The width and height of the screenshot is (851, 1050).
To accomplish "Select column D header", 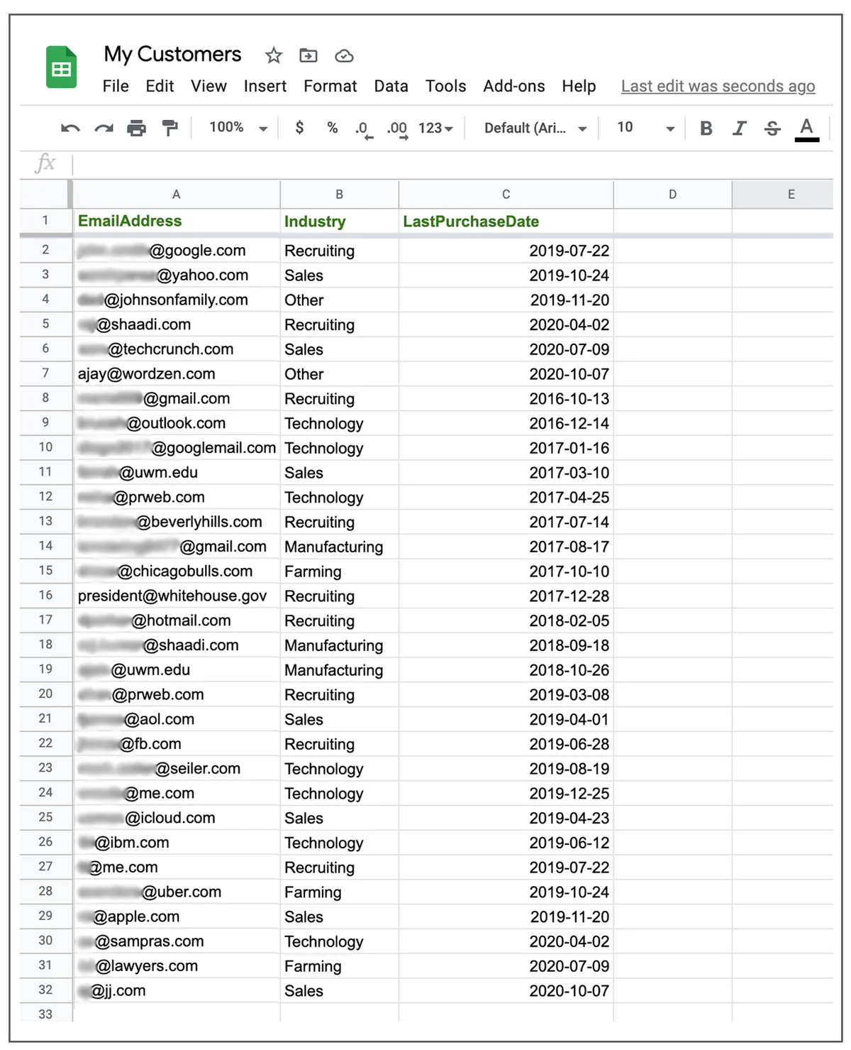I will pos(672,195).
